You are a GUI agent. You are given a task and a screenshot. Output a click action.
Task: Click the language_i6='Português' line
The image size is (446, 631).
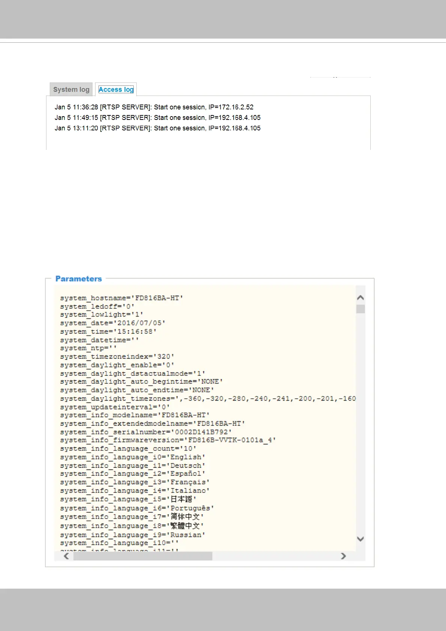[137, 508]
